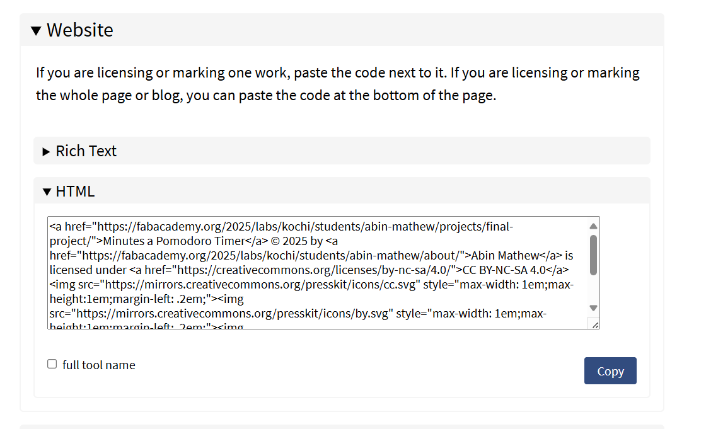706x429 pixels.
Task: Click the textarea scrollbar thumb
Action: point(593,255)
